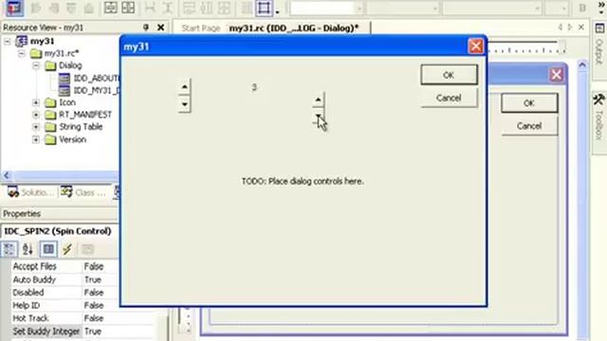Viewport: 607px width, 341px height.
Task: Click the second spin control down arrow
Action: (319, 117)
